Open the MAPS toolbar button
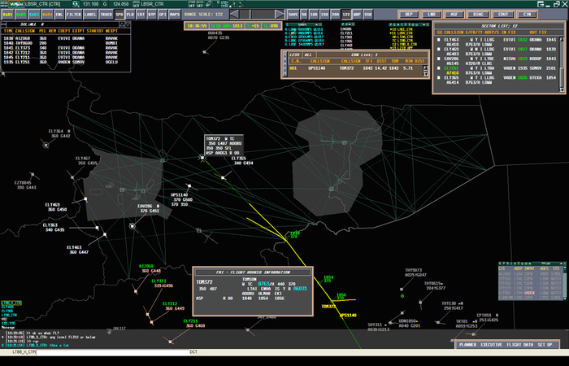The height and width of the screenshot is (366, 569). click(x=175, y=15)
